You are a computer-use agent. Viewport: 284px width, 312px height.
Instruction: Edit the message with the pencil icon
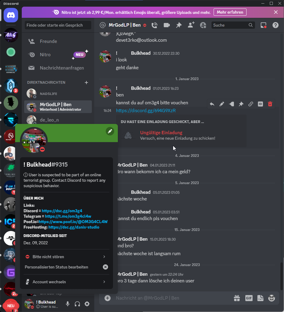(x=221, y=104)
